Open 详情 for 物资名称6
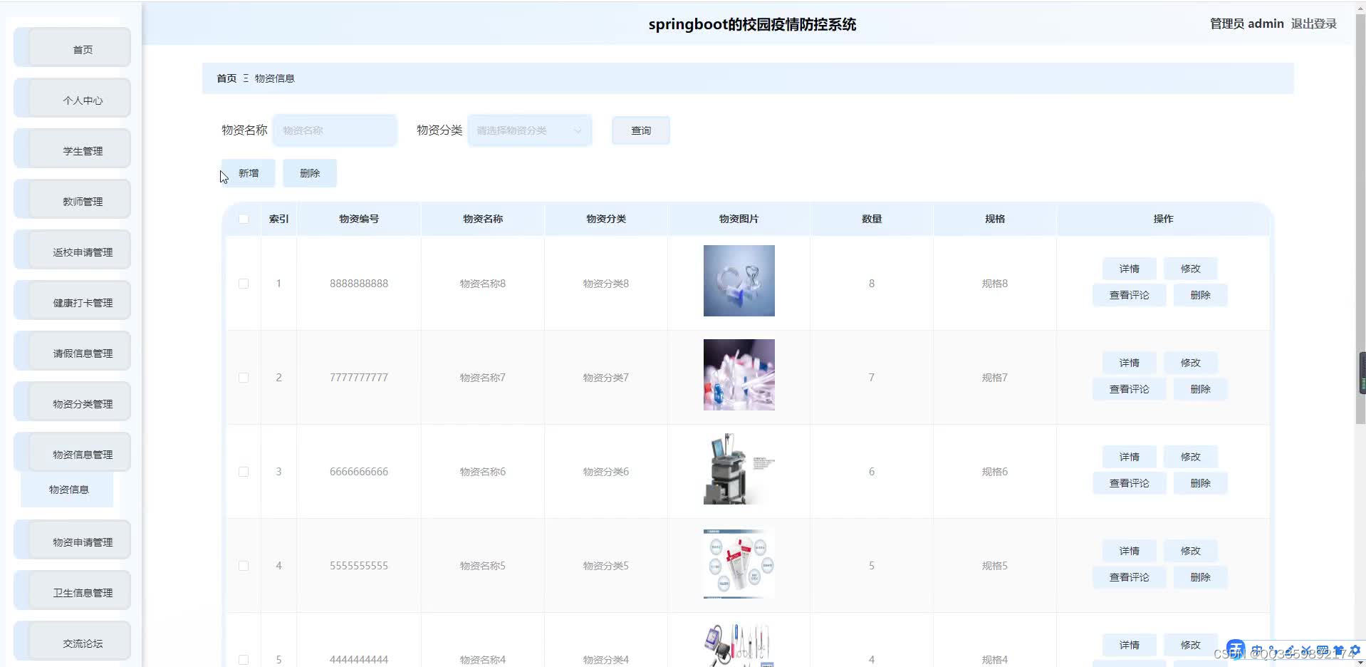The image size is (1366, 667). (1130, 457)
